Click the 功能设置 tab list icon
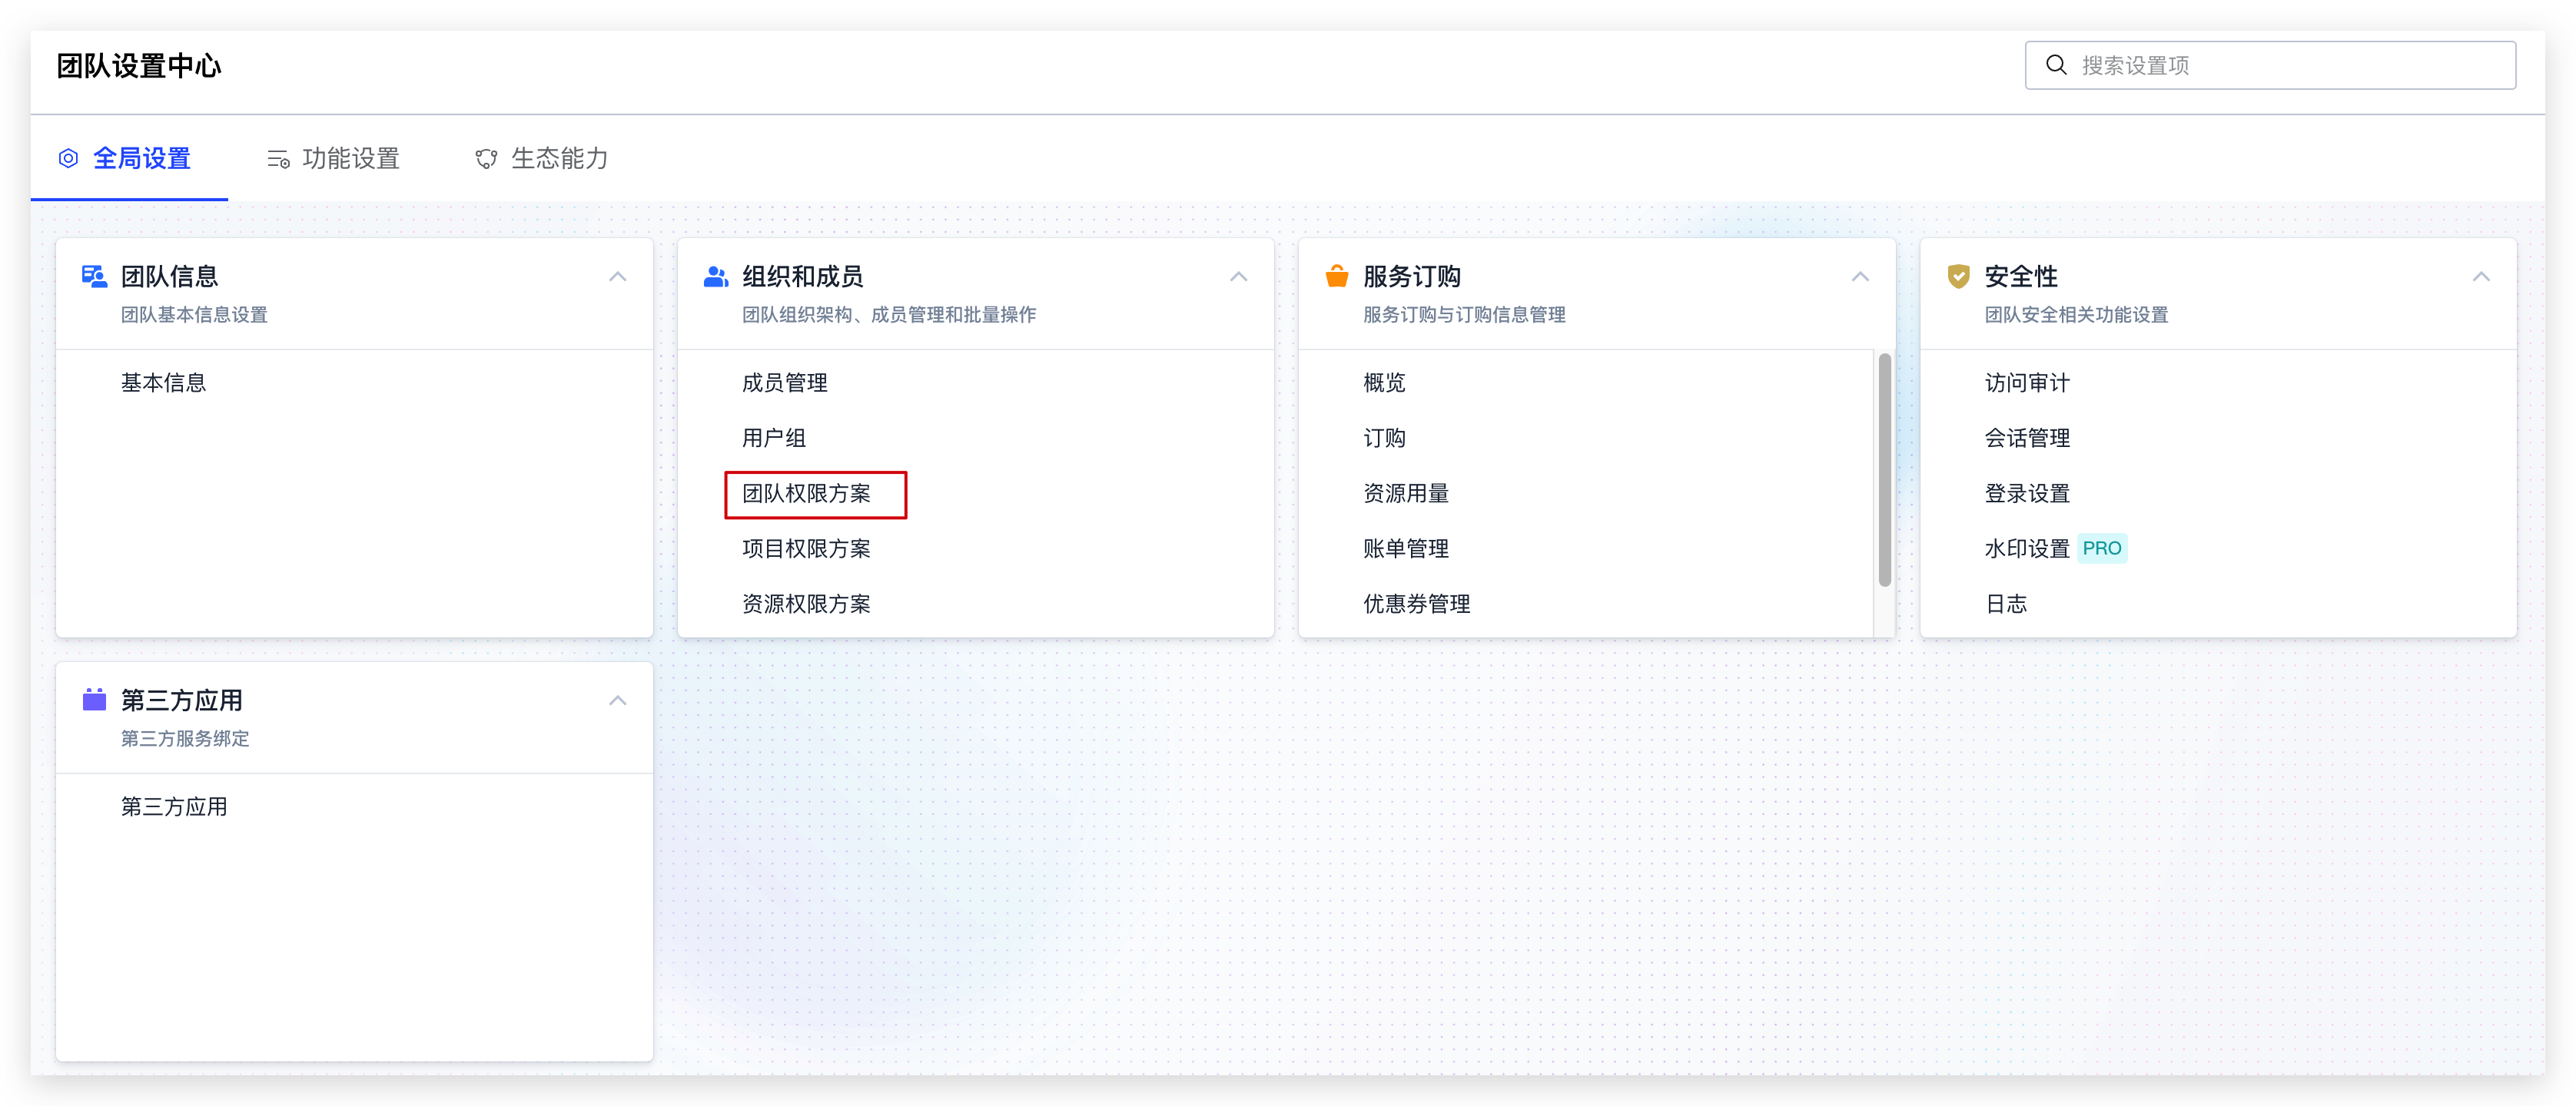Viewport: 2576px width, 1106px height. pyautogui.click(x=278, y=159)
